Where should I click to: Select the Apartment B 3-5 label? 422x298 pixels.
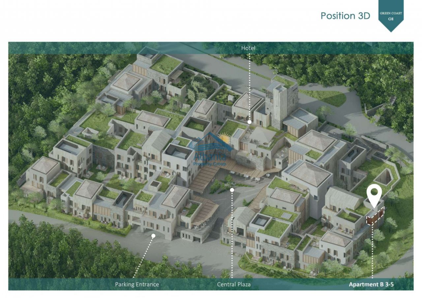(371, 284)
